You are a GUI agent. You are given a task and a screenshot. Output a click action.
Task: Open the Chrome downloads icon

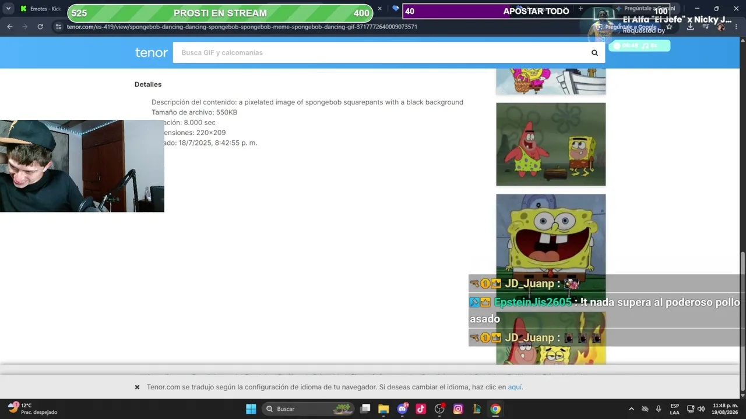690,27
